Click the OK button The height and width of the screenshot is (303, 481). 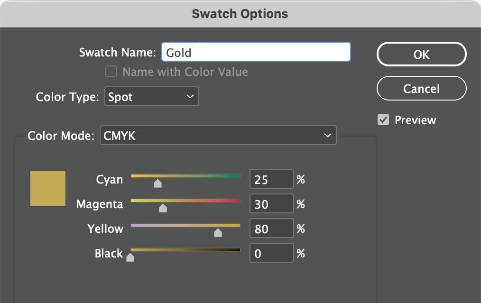point(421,55)
